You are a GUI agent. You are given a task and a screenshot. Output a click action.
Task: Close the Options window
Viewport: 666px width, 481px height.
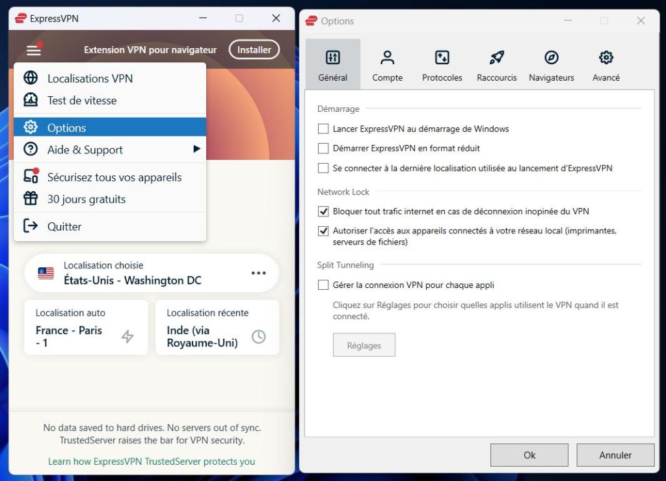641,20
